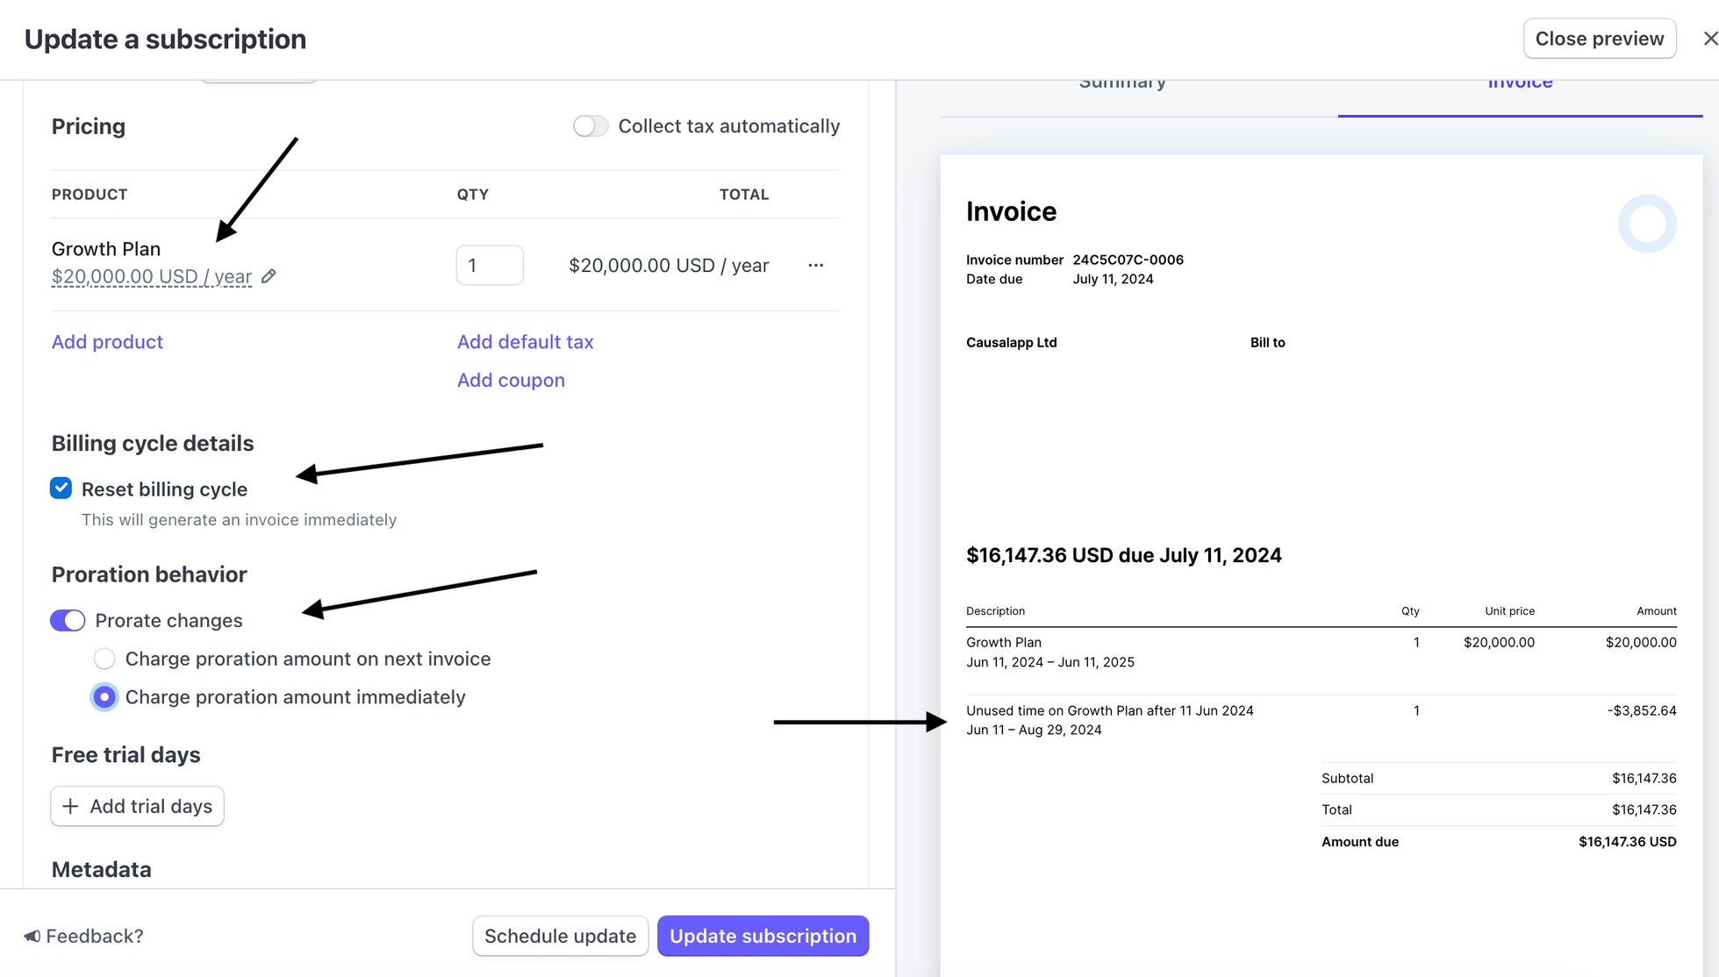Viewport: 1719px width, 977px height.
Task: Switch to the Summary tab
Action: point(1122,84)
